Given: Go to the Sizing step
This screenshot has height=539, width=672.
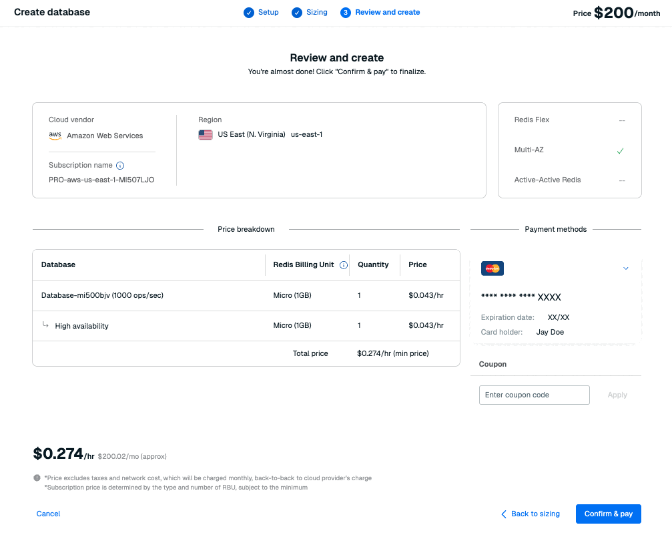Looking at the screenshot, I should click(x=310, y=12).
